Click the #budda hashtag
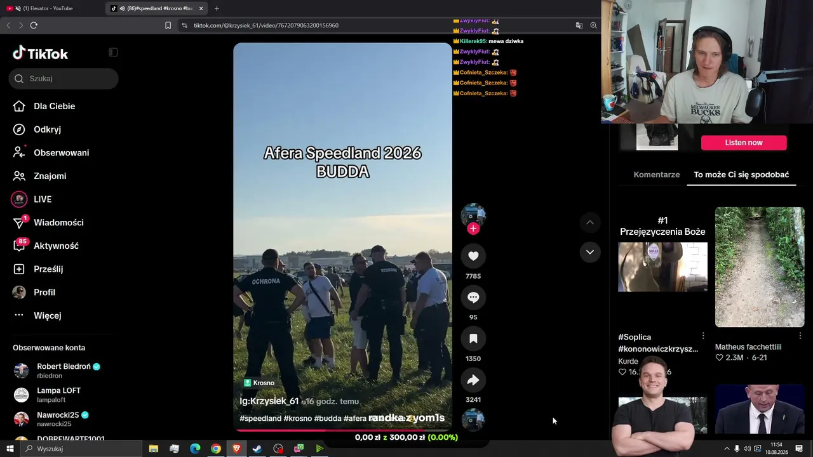 point(328,418)
